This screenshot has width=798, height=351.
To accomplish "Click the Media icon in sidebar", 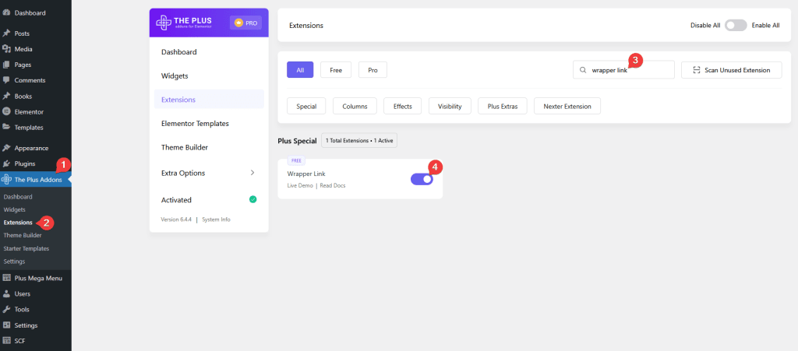I will pos(6,49).
